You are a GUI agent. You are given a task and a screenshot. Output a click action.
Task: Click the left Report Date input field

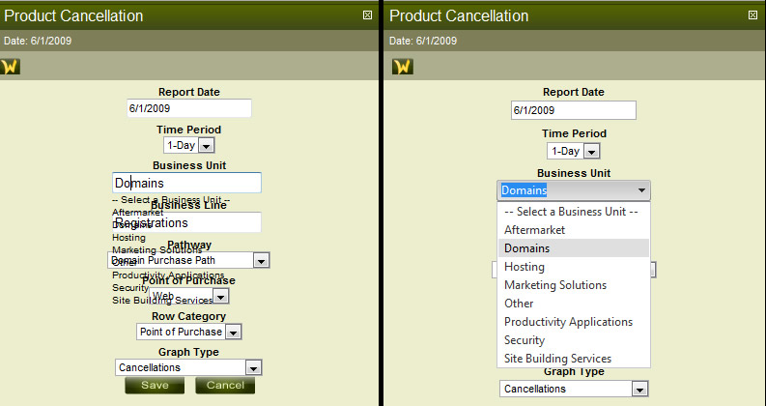189,108
